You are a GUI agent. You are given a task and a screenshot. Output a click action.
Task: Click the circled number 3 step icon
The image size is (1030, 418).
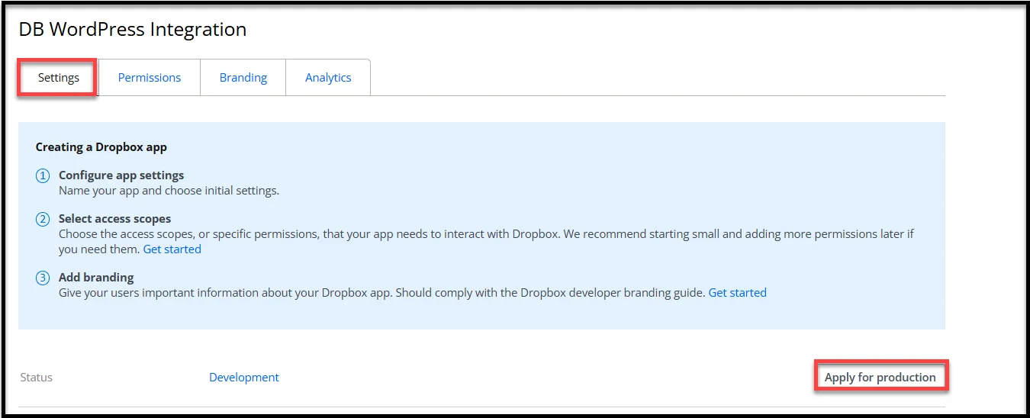click(x=43, y=278)
